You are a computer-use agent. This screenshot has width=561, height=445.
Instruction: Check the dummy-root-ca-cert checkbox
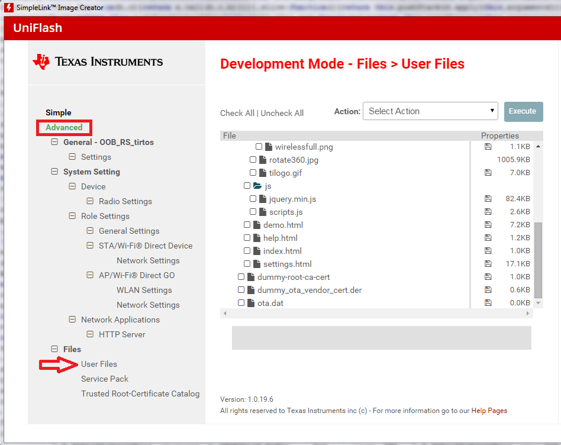click(x=241, y=277)
